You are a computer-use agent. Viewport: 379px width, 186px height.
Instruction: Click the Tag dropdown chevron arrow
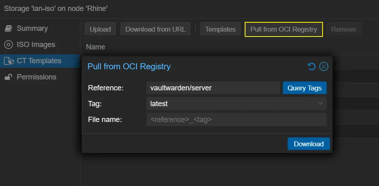[x=320, y=103]
